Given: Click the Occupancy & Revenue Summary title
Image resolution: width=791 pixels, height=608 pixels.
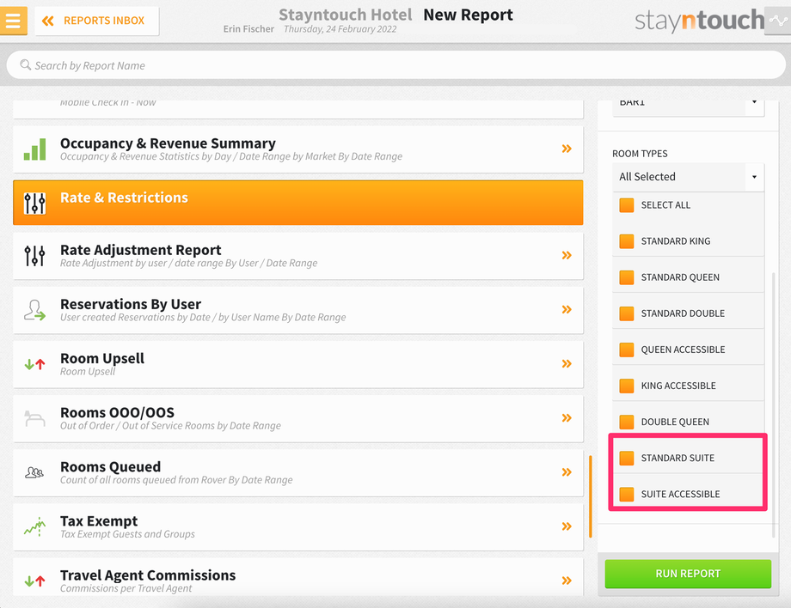Looking at the screenshot, I should 168,143.
